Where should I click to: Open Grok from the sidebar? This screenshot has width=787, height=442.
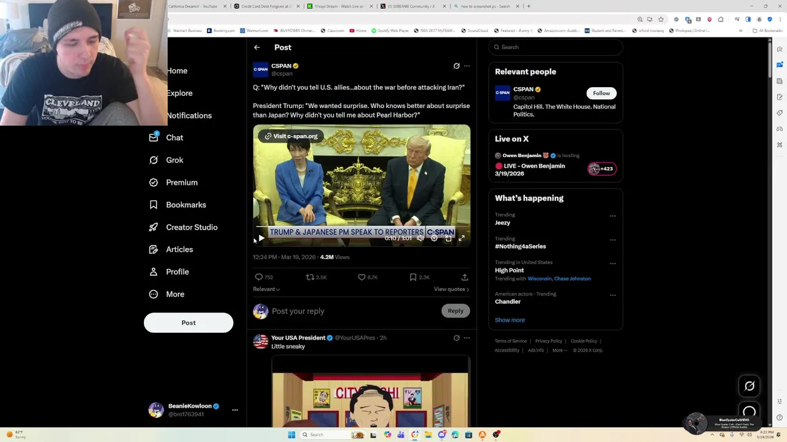pos(166,160)
